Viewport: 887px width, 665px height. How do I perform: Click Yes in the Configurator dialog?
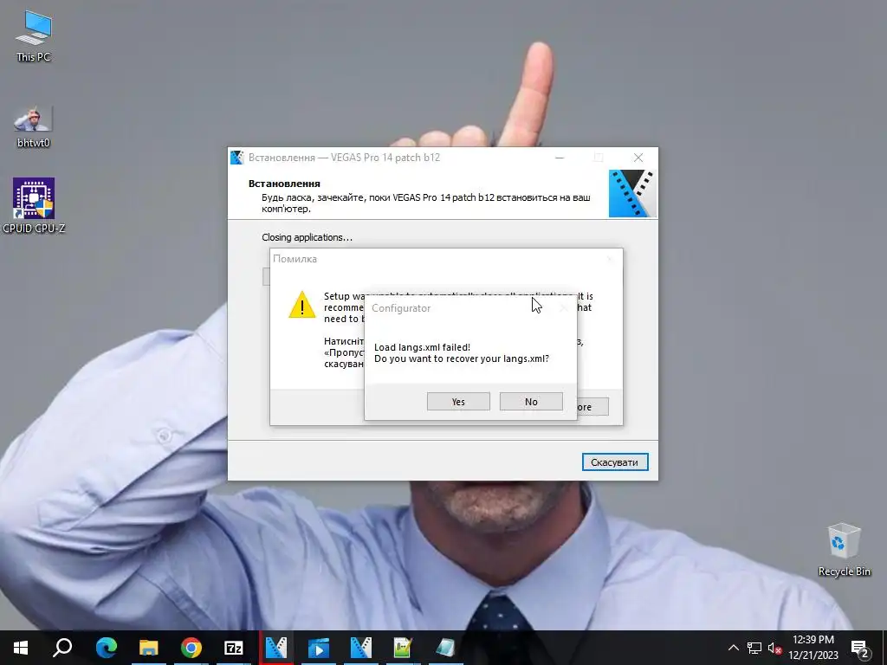click(458, 402)
